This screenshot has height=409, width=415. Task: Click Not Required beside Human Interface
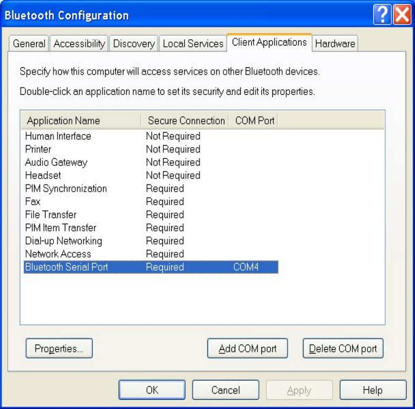(173, 136)
